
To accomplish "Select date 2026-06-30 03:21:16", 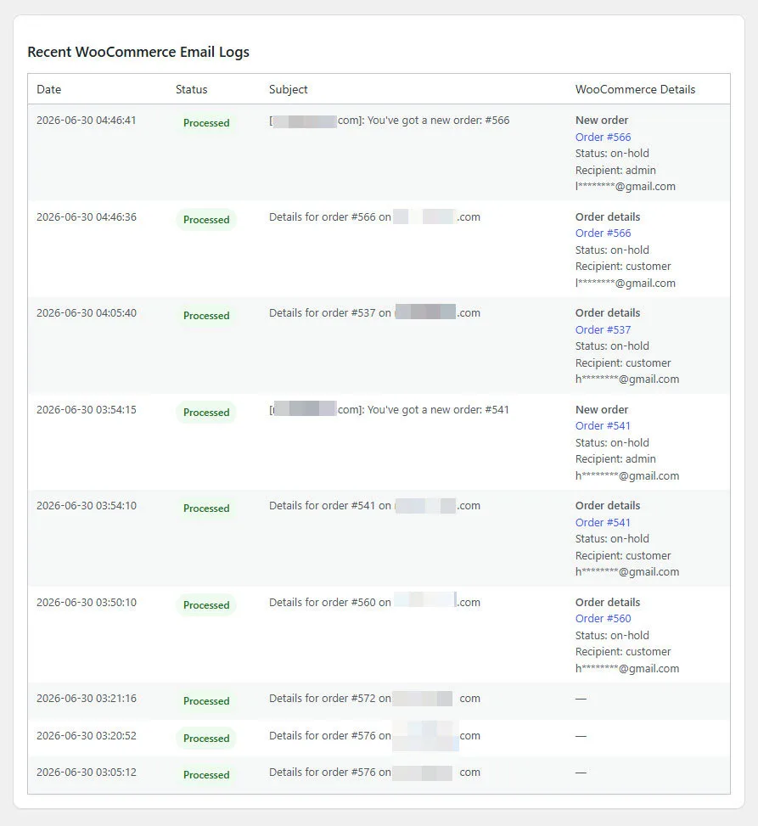I will [x=87, y=699].
